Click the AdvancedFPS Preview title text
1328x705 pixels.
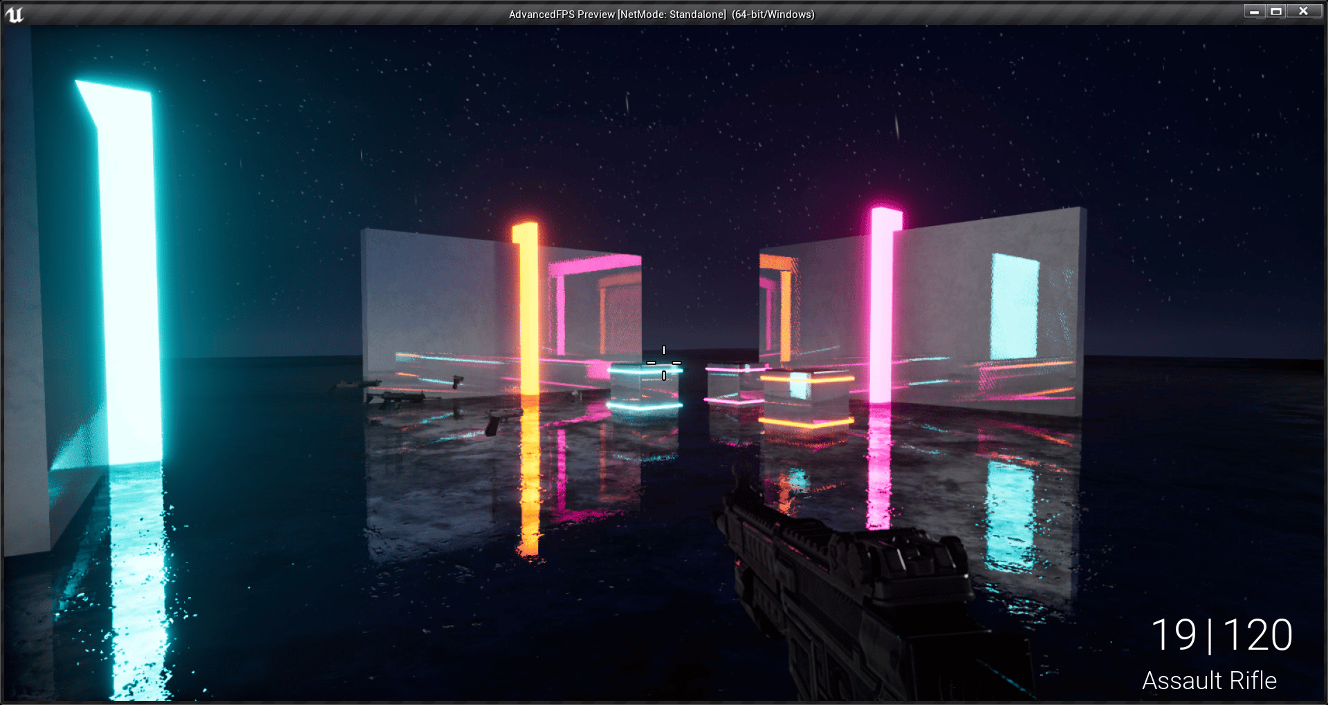click(x=661, y=15)
